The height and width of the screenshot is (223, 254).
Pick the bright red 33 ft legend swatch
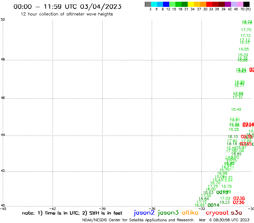tap(209, 4)
